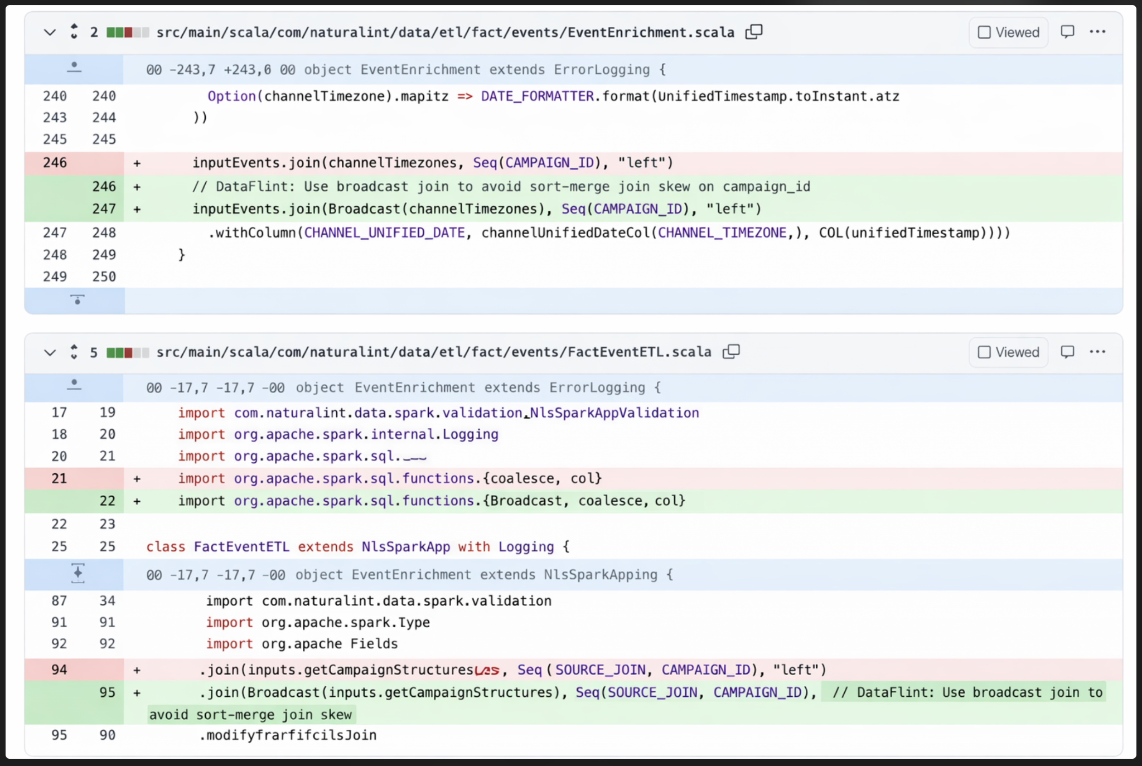Click the FactEventETL.scala file path link
Viewport: 1142px width, 766px height.
(x=434, y=352)
